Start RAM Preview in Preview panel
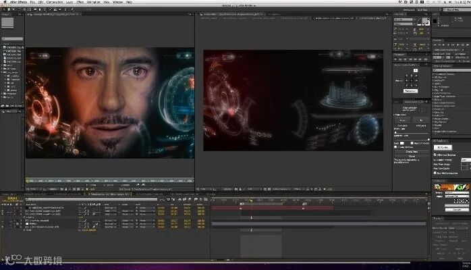 pos(468,45)
